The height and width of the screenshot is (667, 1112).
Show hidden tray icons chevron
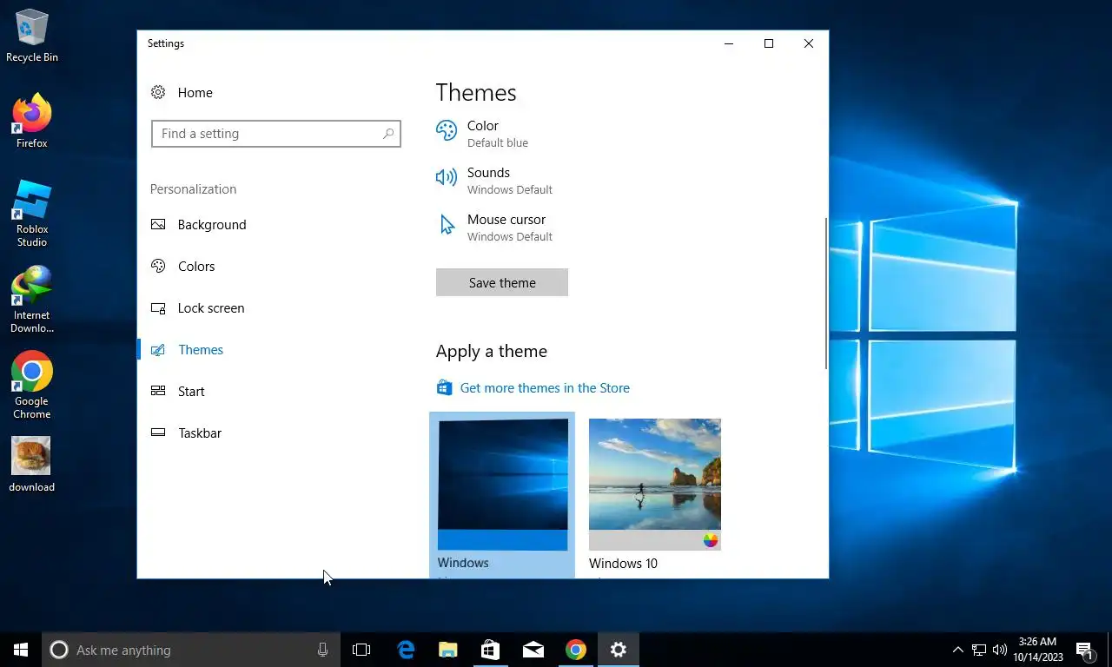[x=958, y=650]
